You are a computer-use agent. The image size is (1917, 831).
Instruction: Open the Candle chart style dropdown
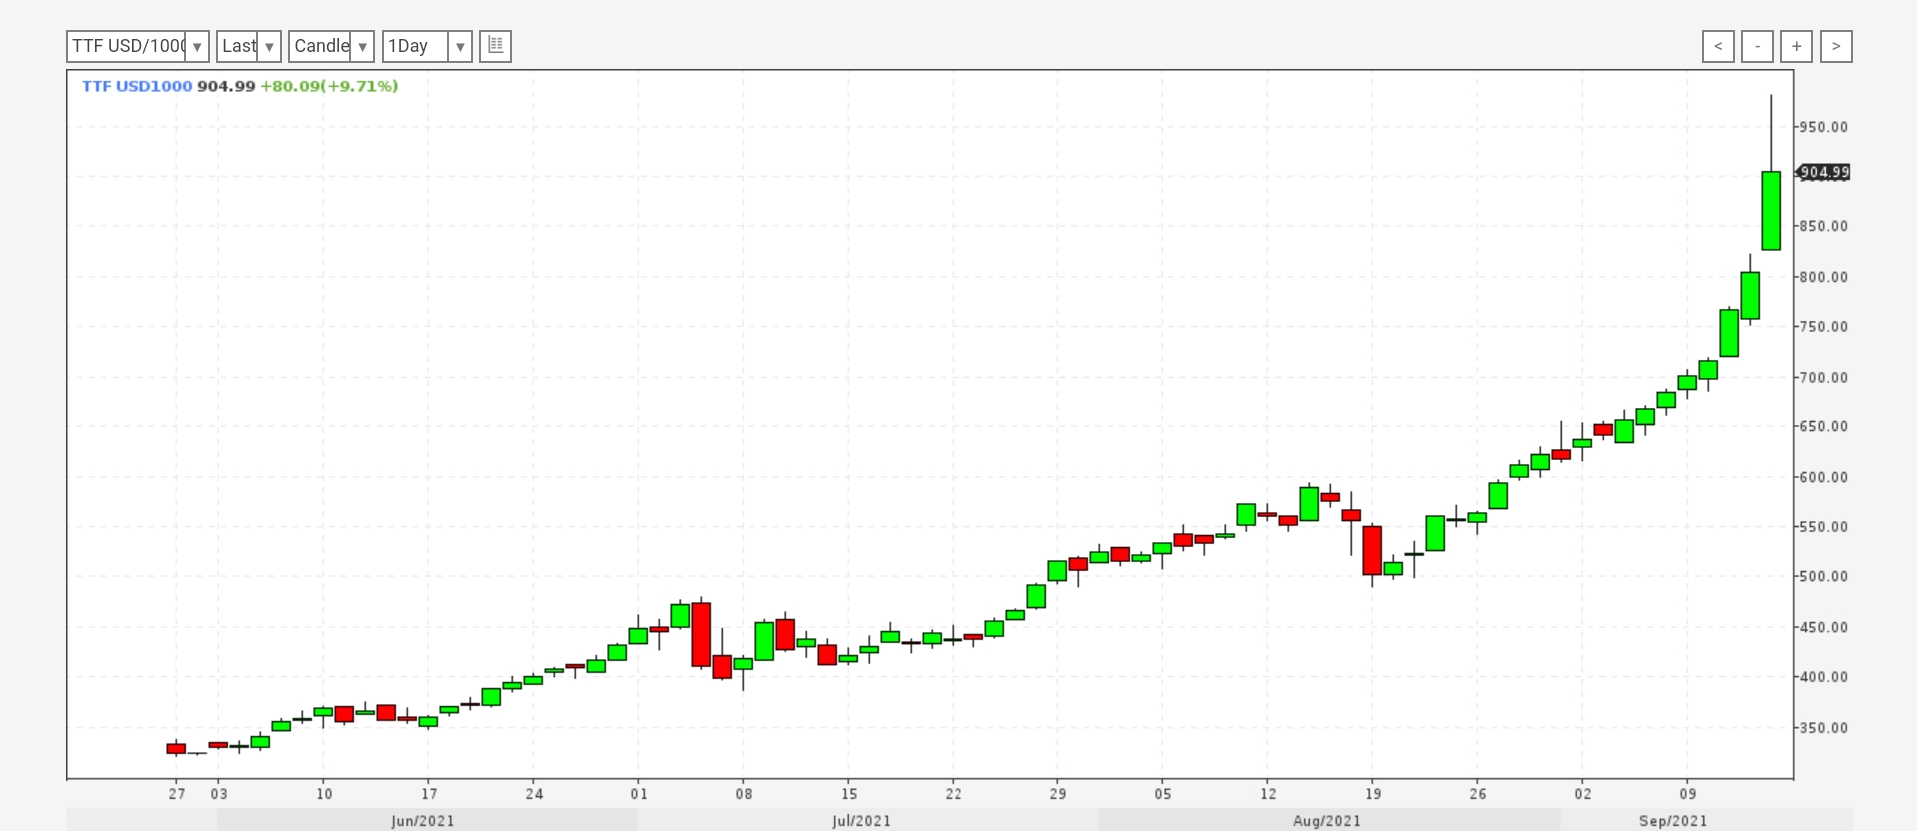(x=331, y=46)
